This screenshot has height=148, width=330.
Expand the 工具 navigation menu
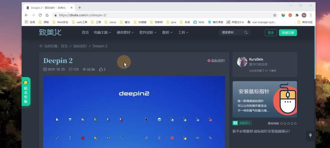point(183,33)
